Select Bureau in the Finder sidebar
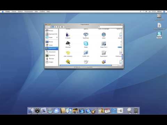 coord(51,42)
